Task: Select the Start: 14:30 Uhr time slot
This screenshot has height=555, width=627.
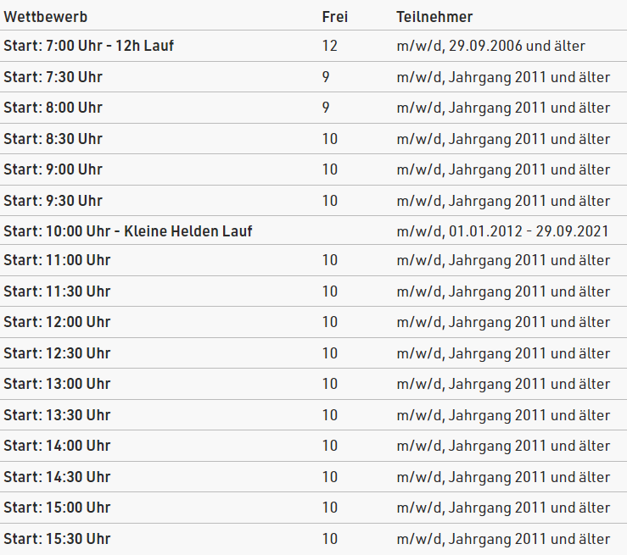Action: [x=314, y=477]
